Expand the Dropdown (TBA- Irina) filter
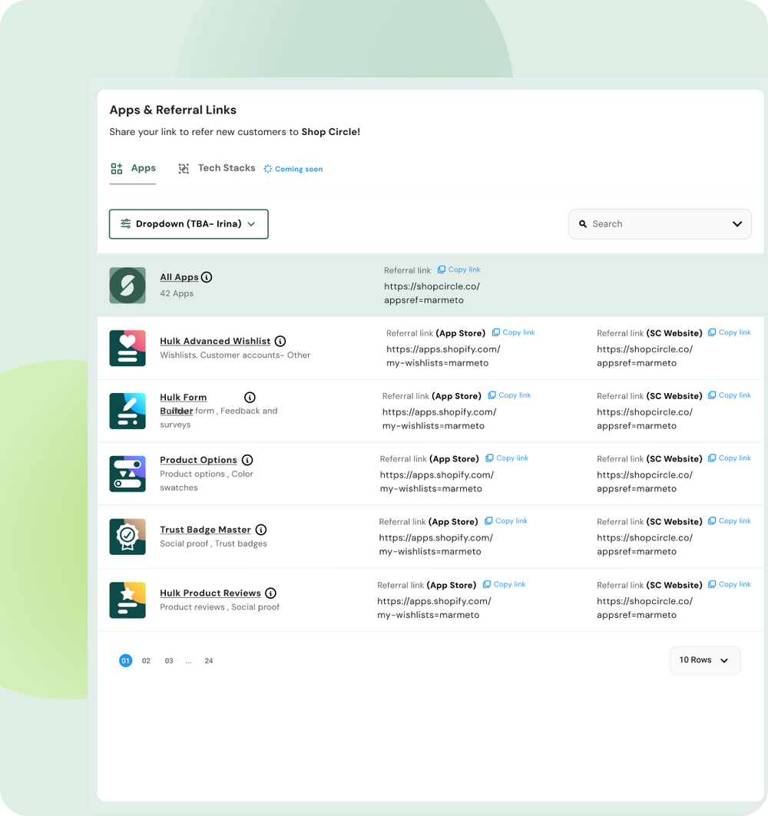 point(189,224)
